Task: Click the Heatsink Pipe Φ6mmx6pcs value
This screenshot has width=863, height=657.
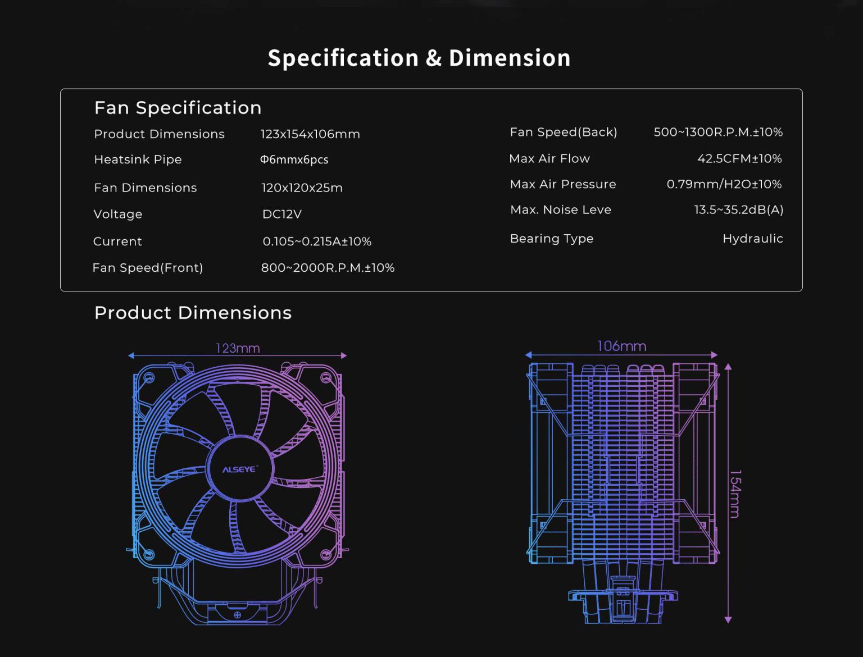Action: coord(294,159)
